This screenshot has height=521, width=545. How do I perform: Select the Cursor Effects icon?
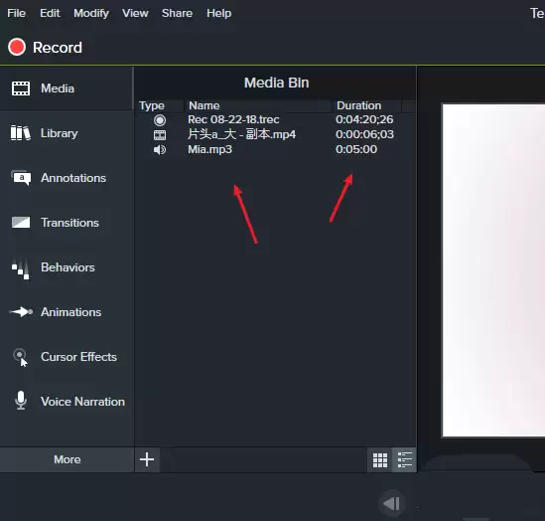[21, 357]
